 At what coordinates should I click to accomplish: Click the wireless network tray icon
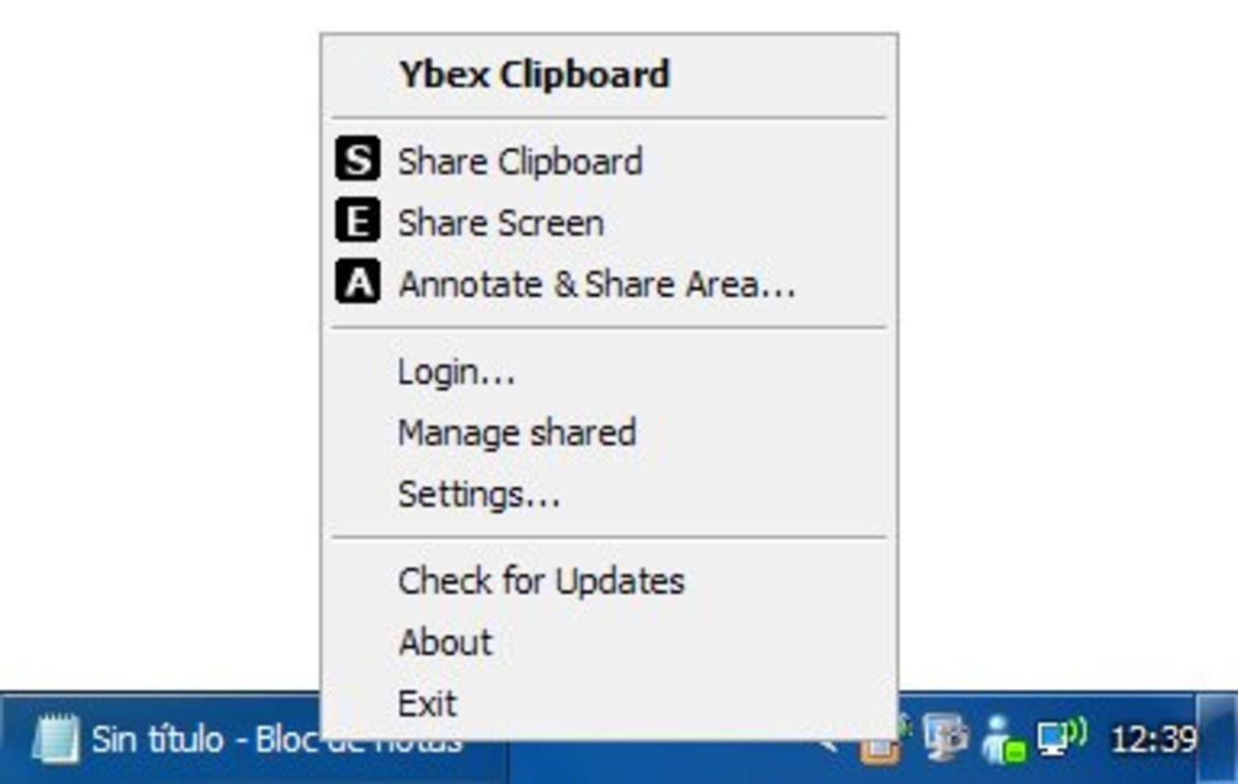click(1062, 737)
